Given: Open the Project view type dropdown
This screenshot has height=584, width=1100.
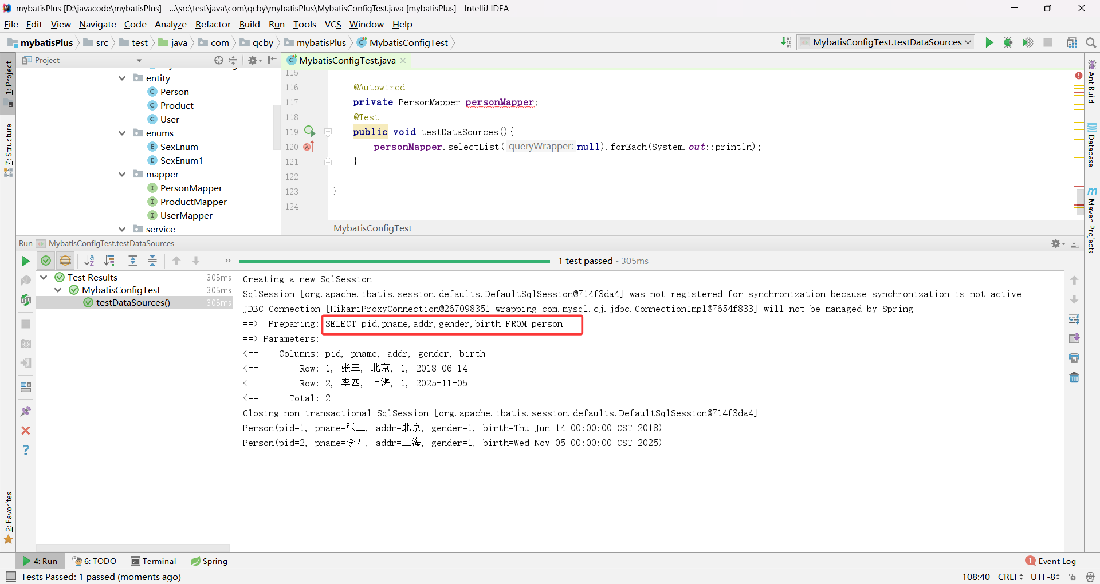Looking at the screenshot, I should coord(139,60).
